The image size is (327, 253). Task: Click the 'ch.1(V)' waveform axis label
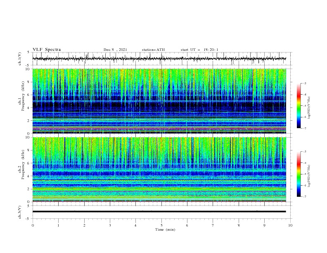coord(20,59)
